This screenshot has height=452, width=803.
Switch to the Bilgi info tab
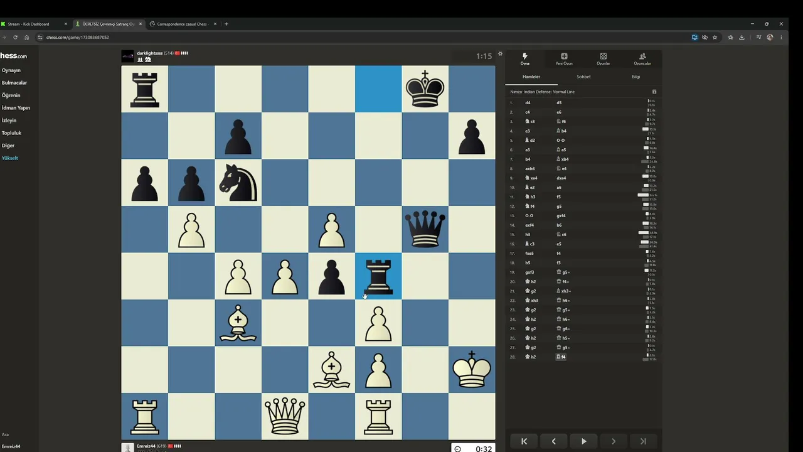click(x=635, y=77)
